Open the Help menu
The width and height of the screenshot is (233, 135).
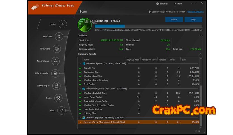coord(178,4)
